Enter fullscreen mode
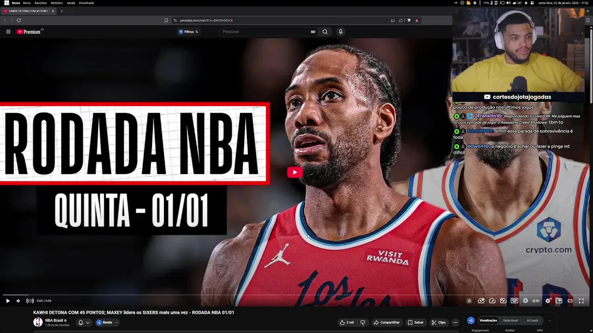The width and height of the screenshot is (593, 333). (x=581, y=301)
